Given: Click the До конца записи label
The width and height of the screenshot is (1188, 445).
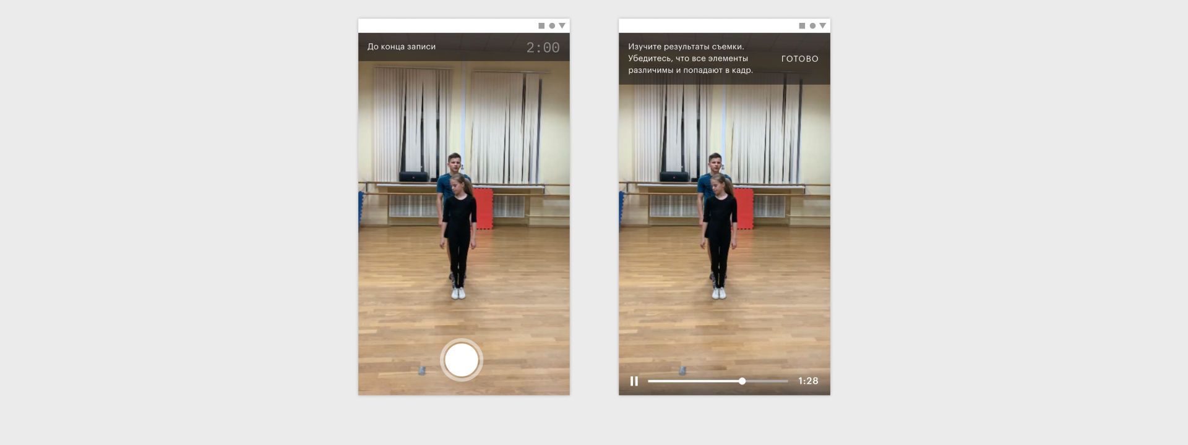Looking at the screenshot, I should [402, 47].
